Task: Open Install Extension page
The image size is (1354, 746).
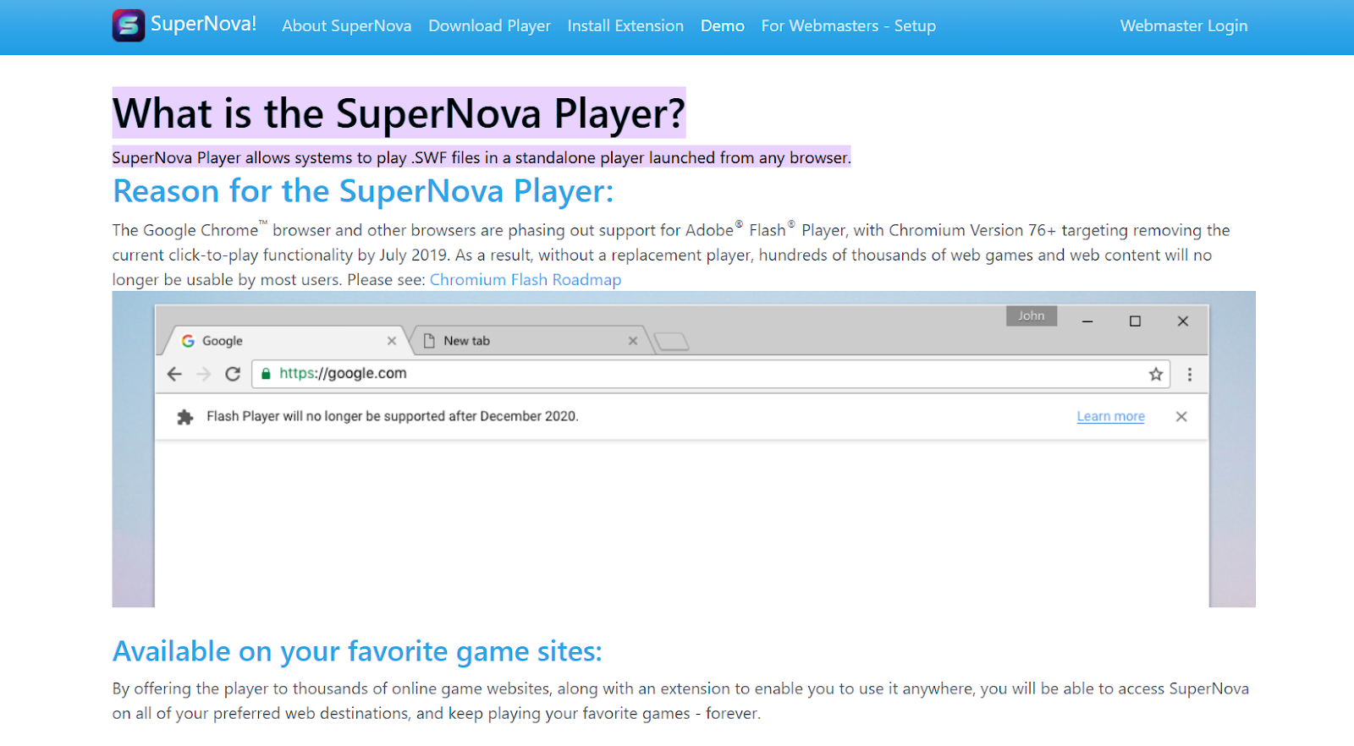Action: 625,26
